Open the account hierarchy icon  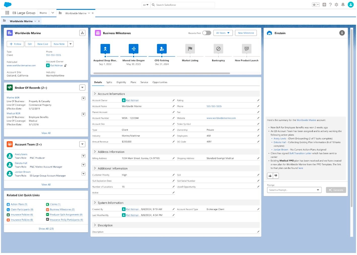[x=82, y=33]
